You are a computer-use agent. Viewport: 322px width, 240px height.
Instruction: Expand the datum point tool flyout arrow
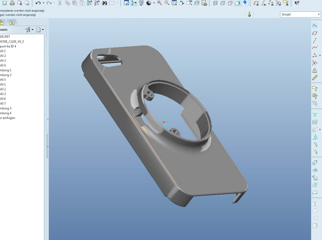click(320, 55)
